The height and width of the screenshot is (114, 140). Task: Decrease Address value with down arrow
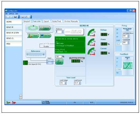point(62,32)
